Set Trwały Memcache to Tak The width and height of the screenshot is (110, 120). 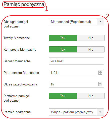[x=63, y=38]
